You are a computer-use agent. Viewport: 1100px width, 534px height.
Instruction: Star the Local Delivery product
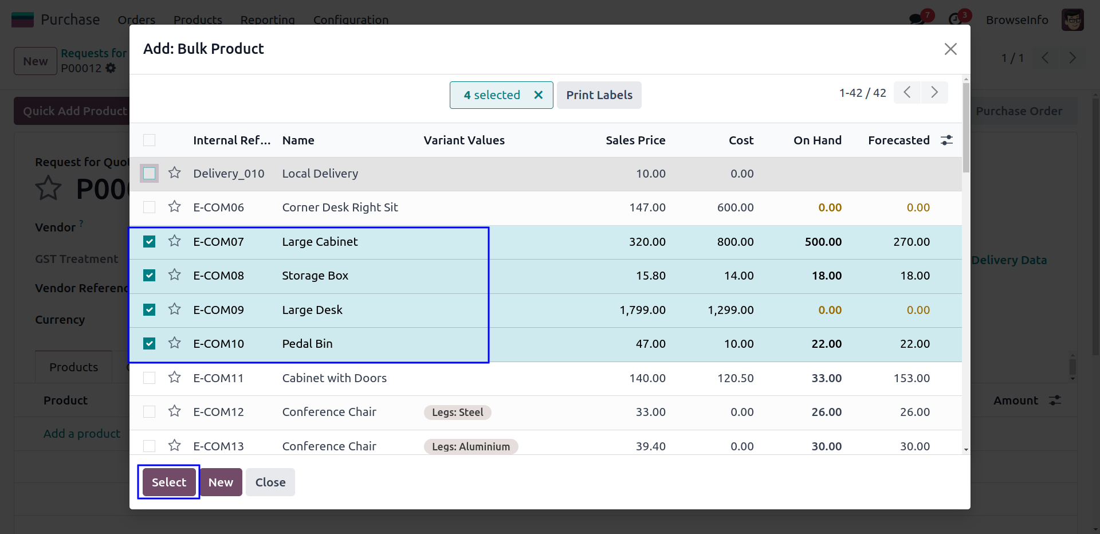(x=175, y=173)
